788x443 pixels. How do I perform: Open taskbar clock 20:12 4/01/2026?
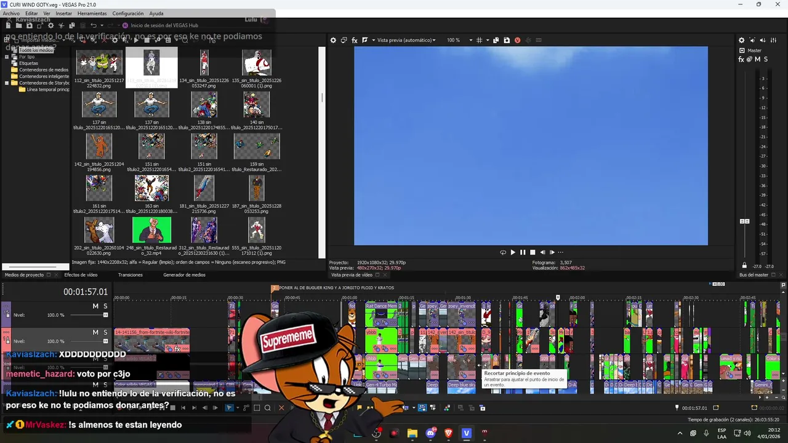click(770, 433)
